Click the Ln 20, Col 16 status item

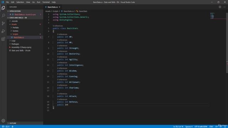tap(178, 127)
